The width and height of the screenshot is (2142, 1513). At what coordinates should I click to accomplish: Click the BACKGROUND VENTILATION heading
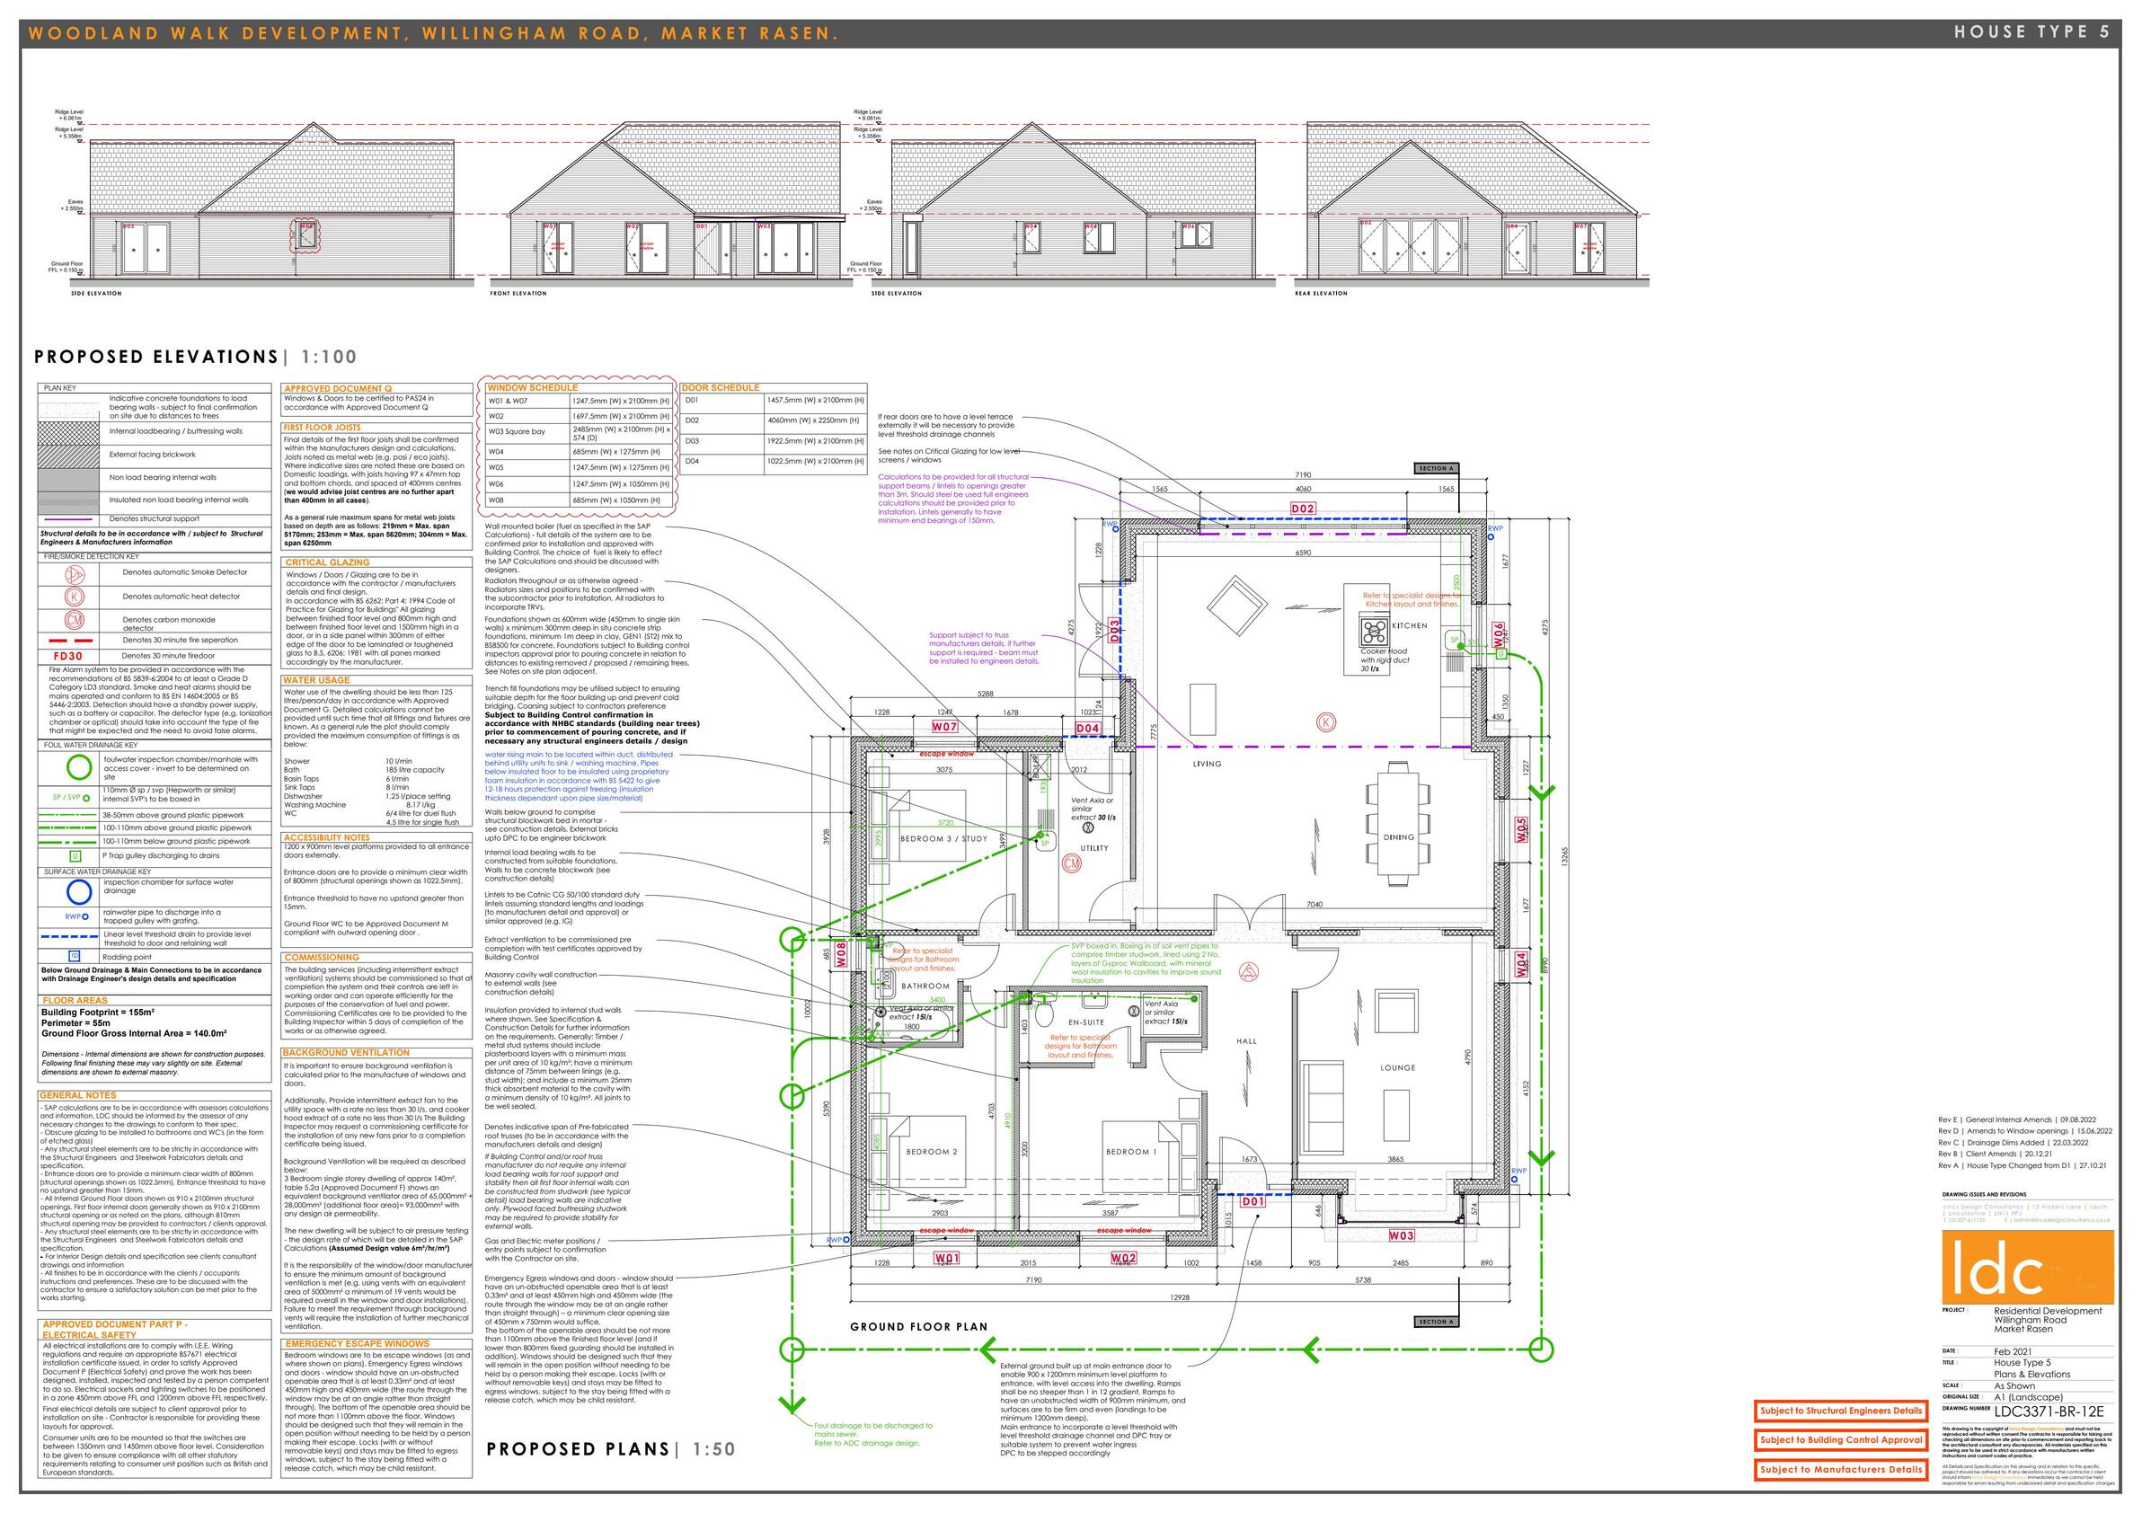(346, 1052)
